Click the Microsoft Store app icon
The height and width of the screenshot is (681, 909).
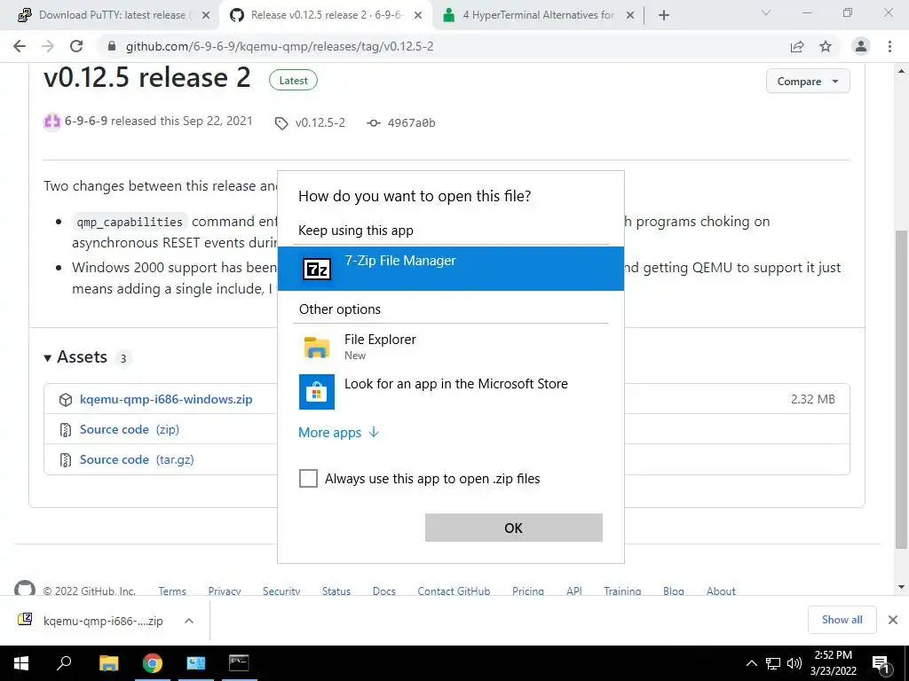[317, 392]
